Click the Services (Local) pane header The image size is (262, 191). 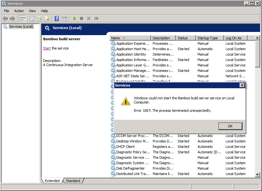coord(67,28)
